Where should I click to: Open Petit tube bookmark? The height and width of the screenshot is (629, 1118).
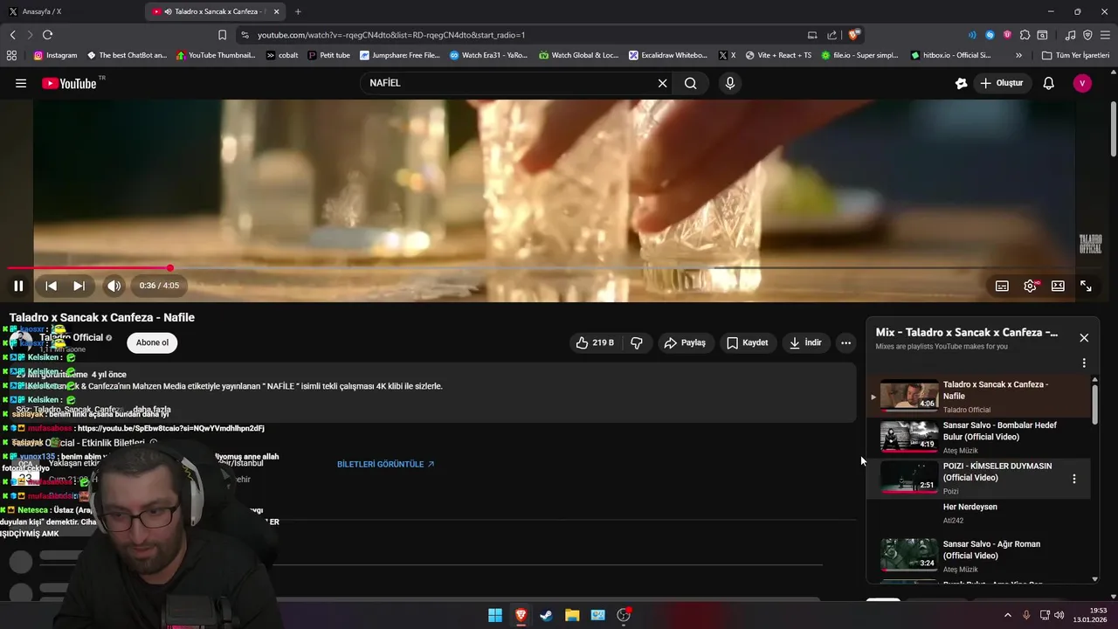click(x=328, y=55)
